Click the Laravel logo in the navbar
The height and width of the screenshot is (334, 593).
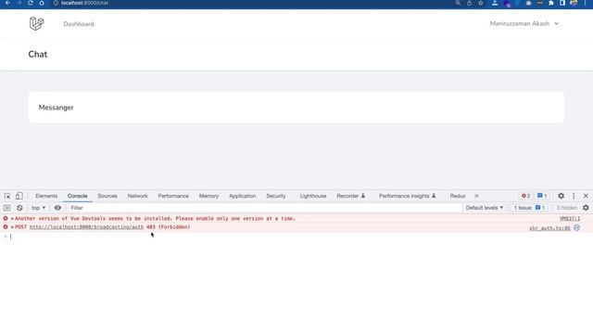coord(37,23)
